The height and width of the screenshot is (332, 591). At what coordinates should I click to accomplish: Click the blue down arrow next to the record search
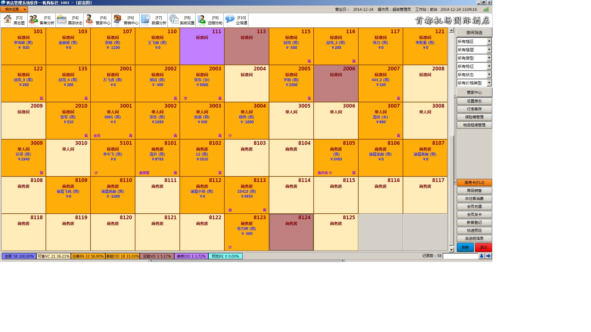pyautogui.click(x=481, y=256)
